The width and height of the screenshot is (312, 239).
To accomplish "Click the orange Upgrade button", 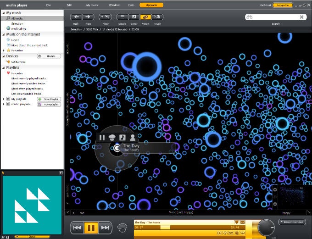I will pos(151,5).
